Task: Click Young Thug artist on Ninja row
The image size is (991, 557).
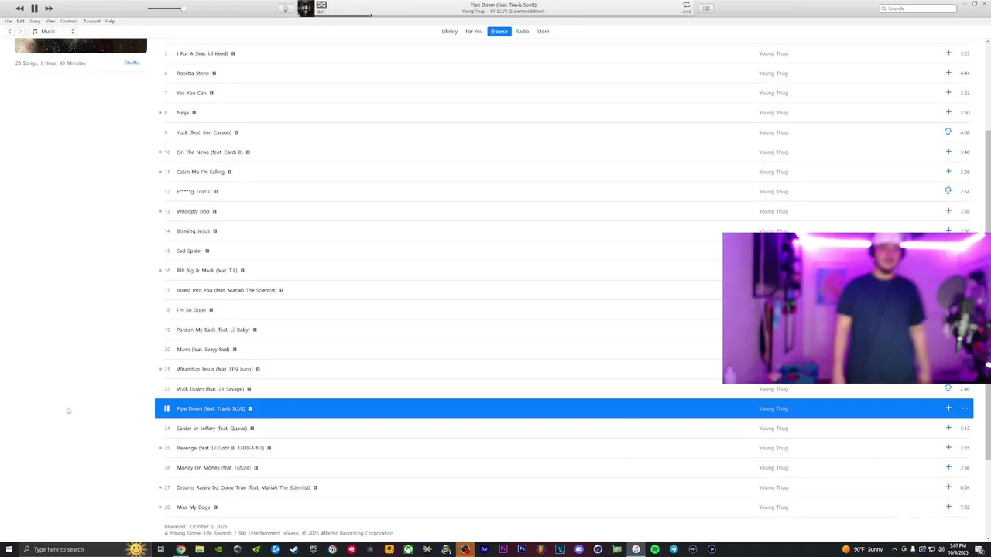Action: [x=773, y=112]
